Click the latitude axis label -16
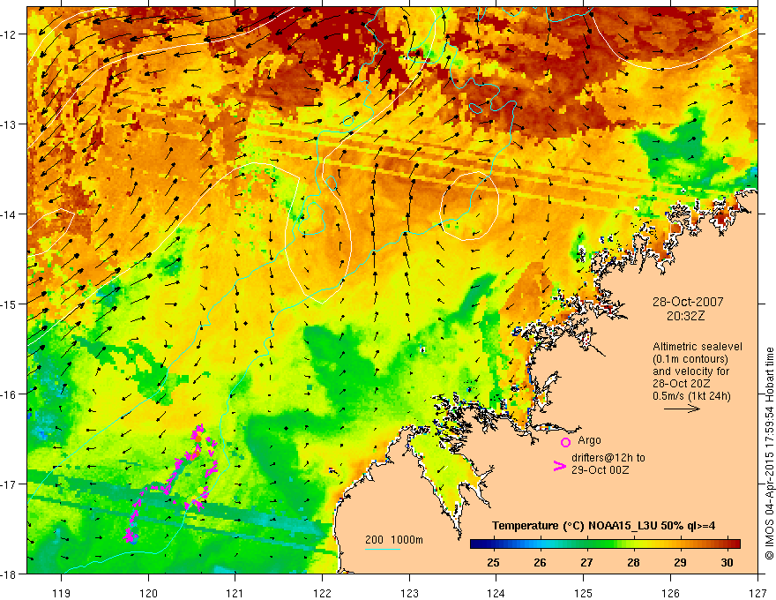The width and height of the screenshot is (776, 600). pyautogui.click(x=8, y=394)
